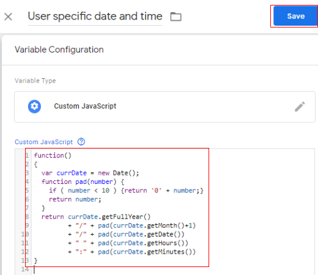Click the pad(currDate.getMinutes()) line
The width and height of the screenshot is (318, 275).
pyautogui.click(x=131, y=252)
